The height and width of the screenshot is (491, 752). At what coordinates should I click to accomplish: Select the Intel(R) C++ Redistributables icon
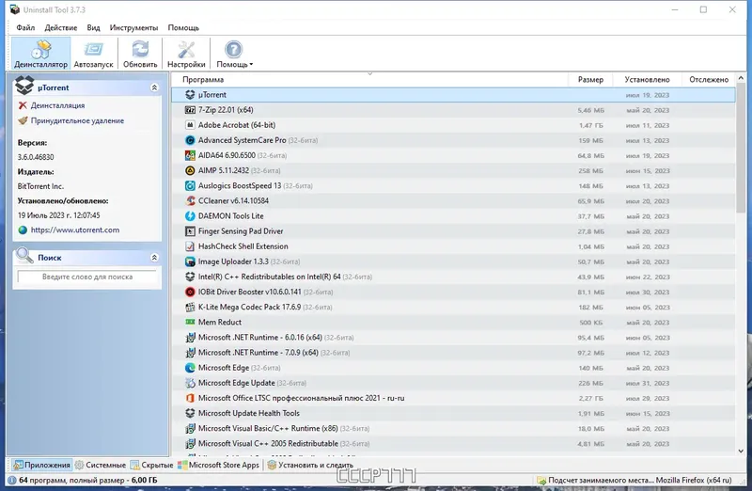click(x=190, y=277)
